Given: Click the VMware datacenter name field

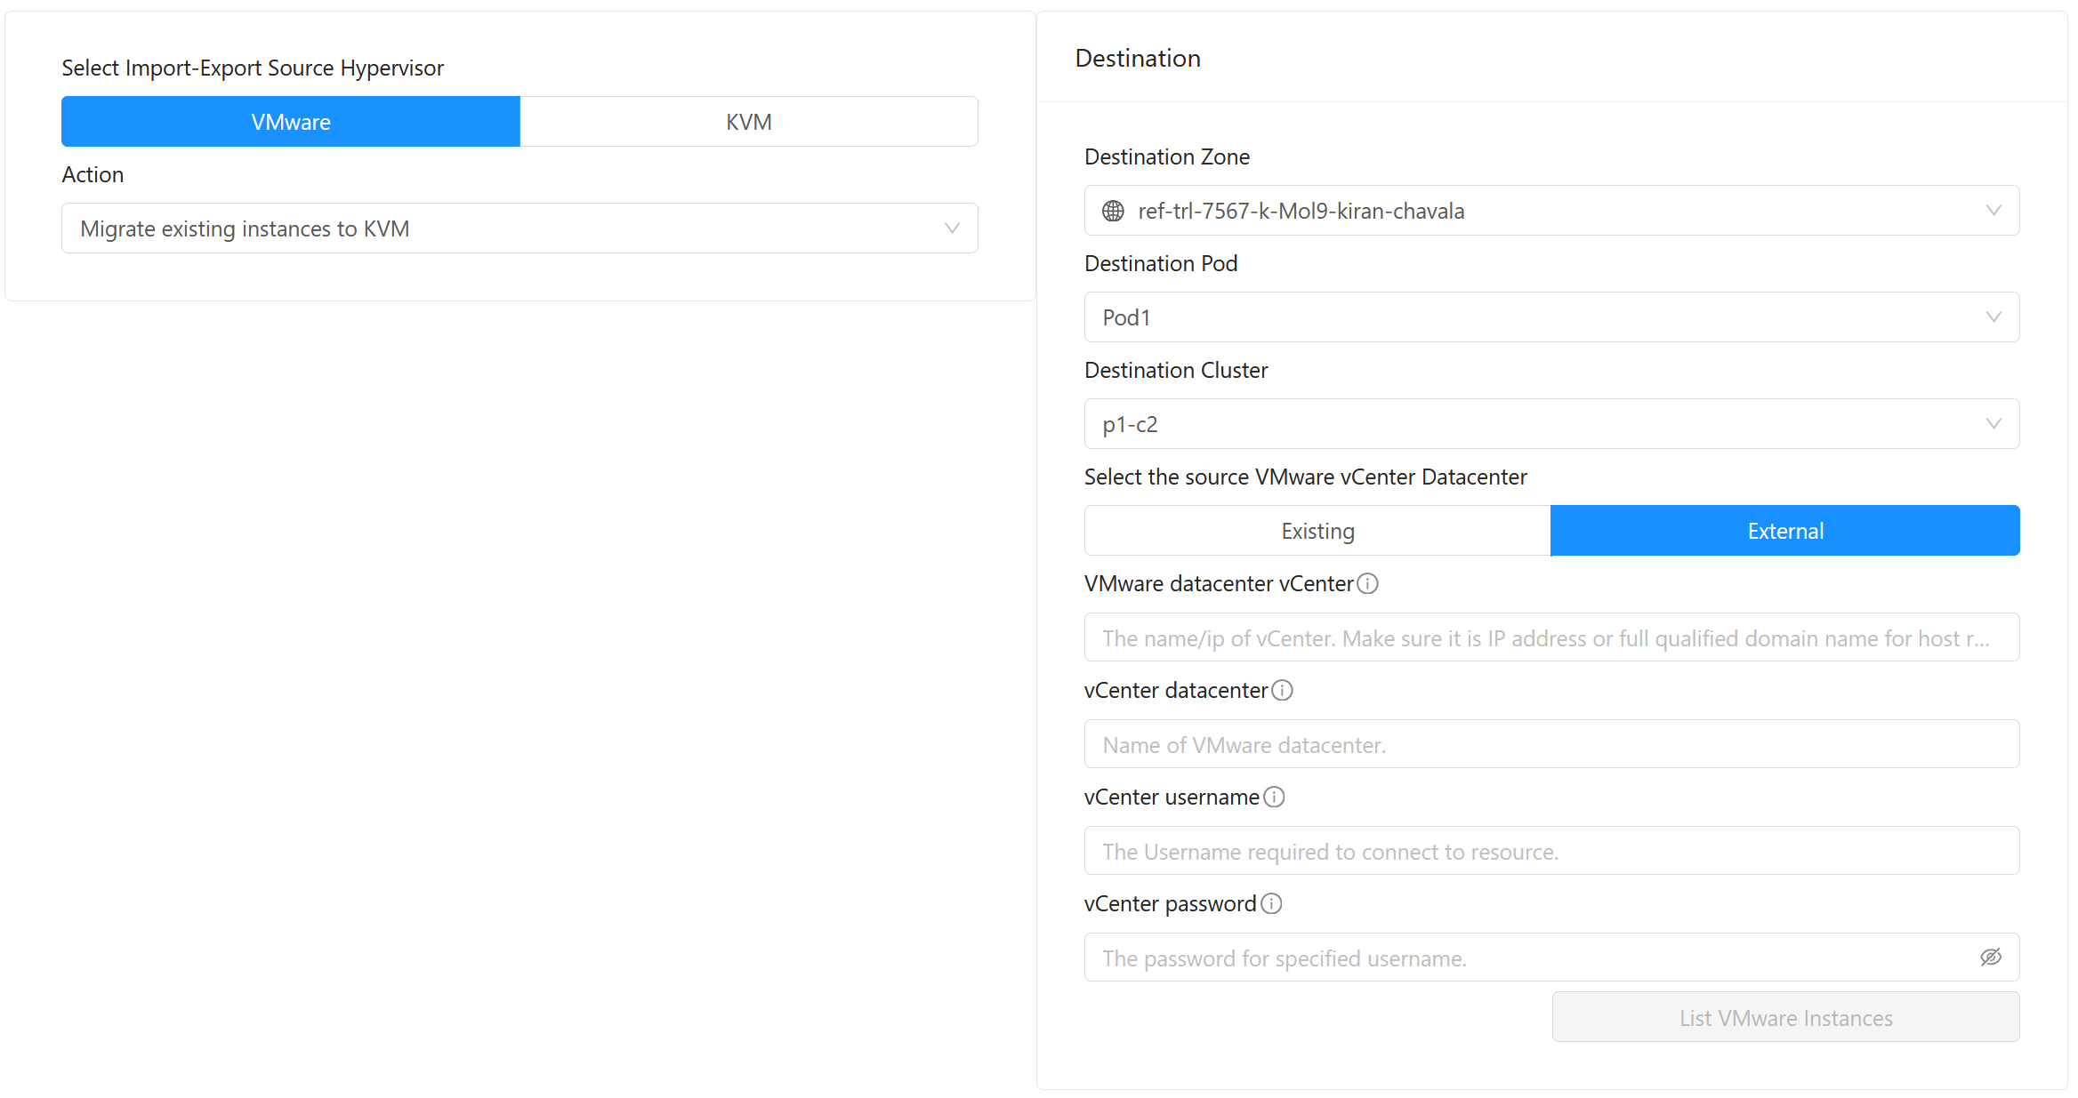Looking at the screenshot, I should pos(1551,744).
